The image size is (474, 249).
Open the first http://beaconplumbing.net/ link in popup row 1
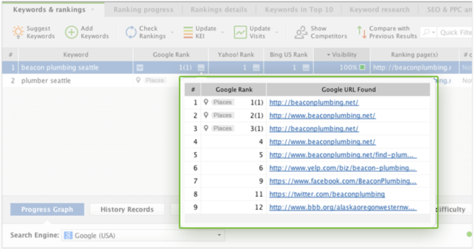click(x=314, y=102)
